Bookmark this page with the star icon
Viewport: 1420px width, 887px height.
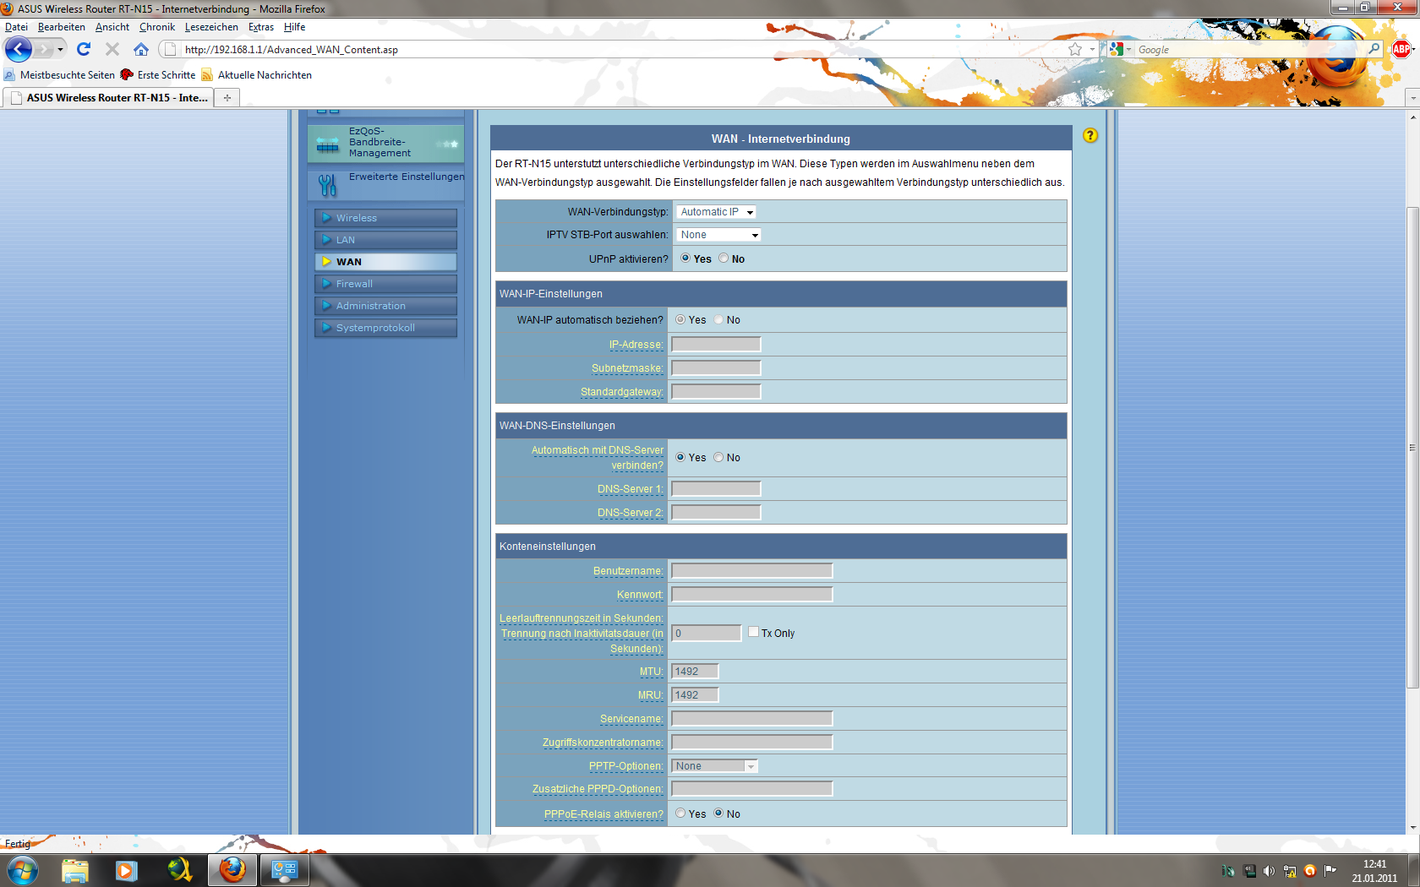[1074, 49]
